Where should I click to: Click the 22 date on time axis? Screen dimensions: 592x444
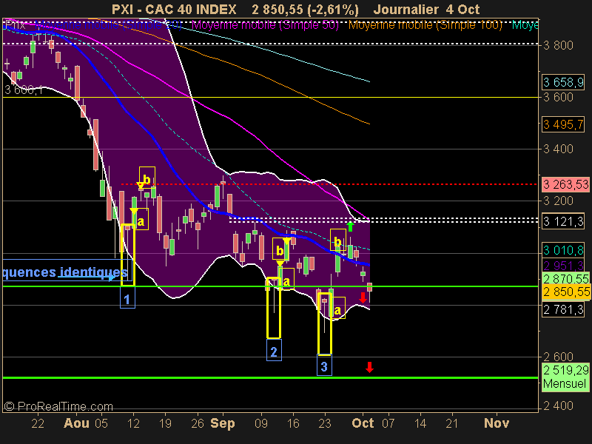38,423
